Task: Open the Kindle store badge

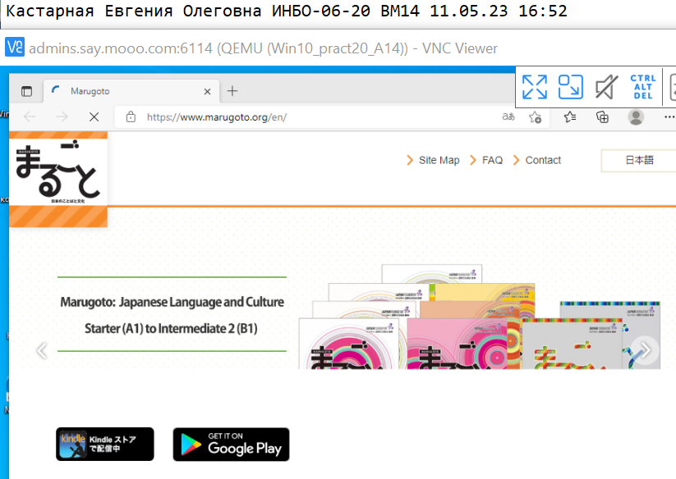Action: (x=105, y=444)
